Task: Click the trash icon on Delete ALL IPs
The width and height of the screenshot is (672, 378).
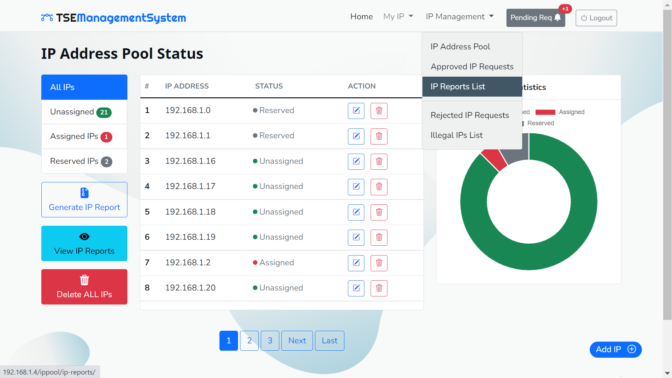Action: click(x=84, y=280)
